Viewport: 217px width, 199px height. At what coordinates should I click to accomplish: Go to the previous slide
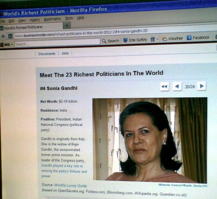click(x=177, y=87)
